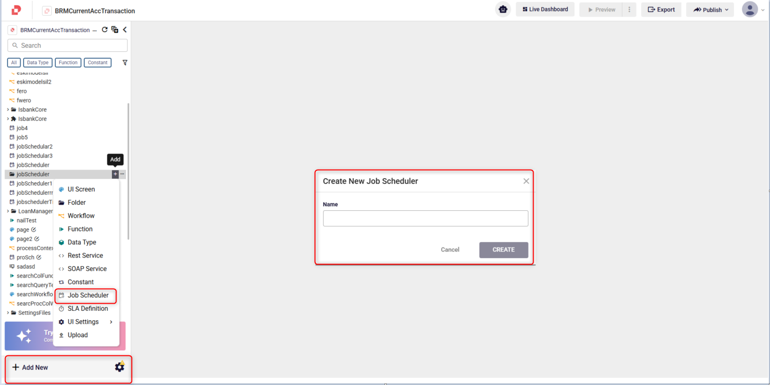Toggle the Constant filter chip
This screenshot has width=770, height=385.
[x=97, y=63]
